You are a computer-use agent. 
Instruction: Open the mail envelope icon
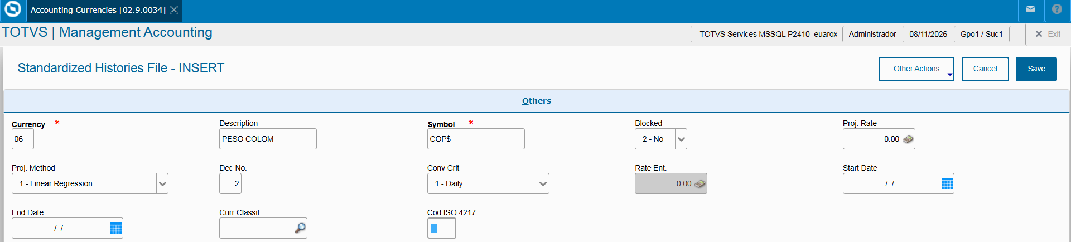click(1031, 9)
